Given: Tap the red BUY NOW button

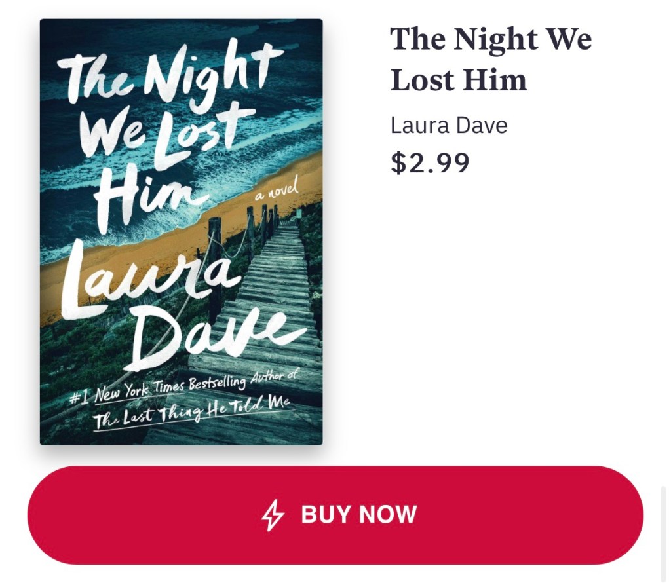Looking at the screenshot, I should (x=335, y=515).
